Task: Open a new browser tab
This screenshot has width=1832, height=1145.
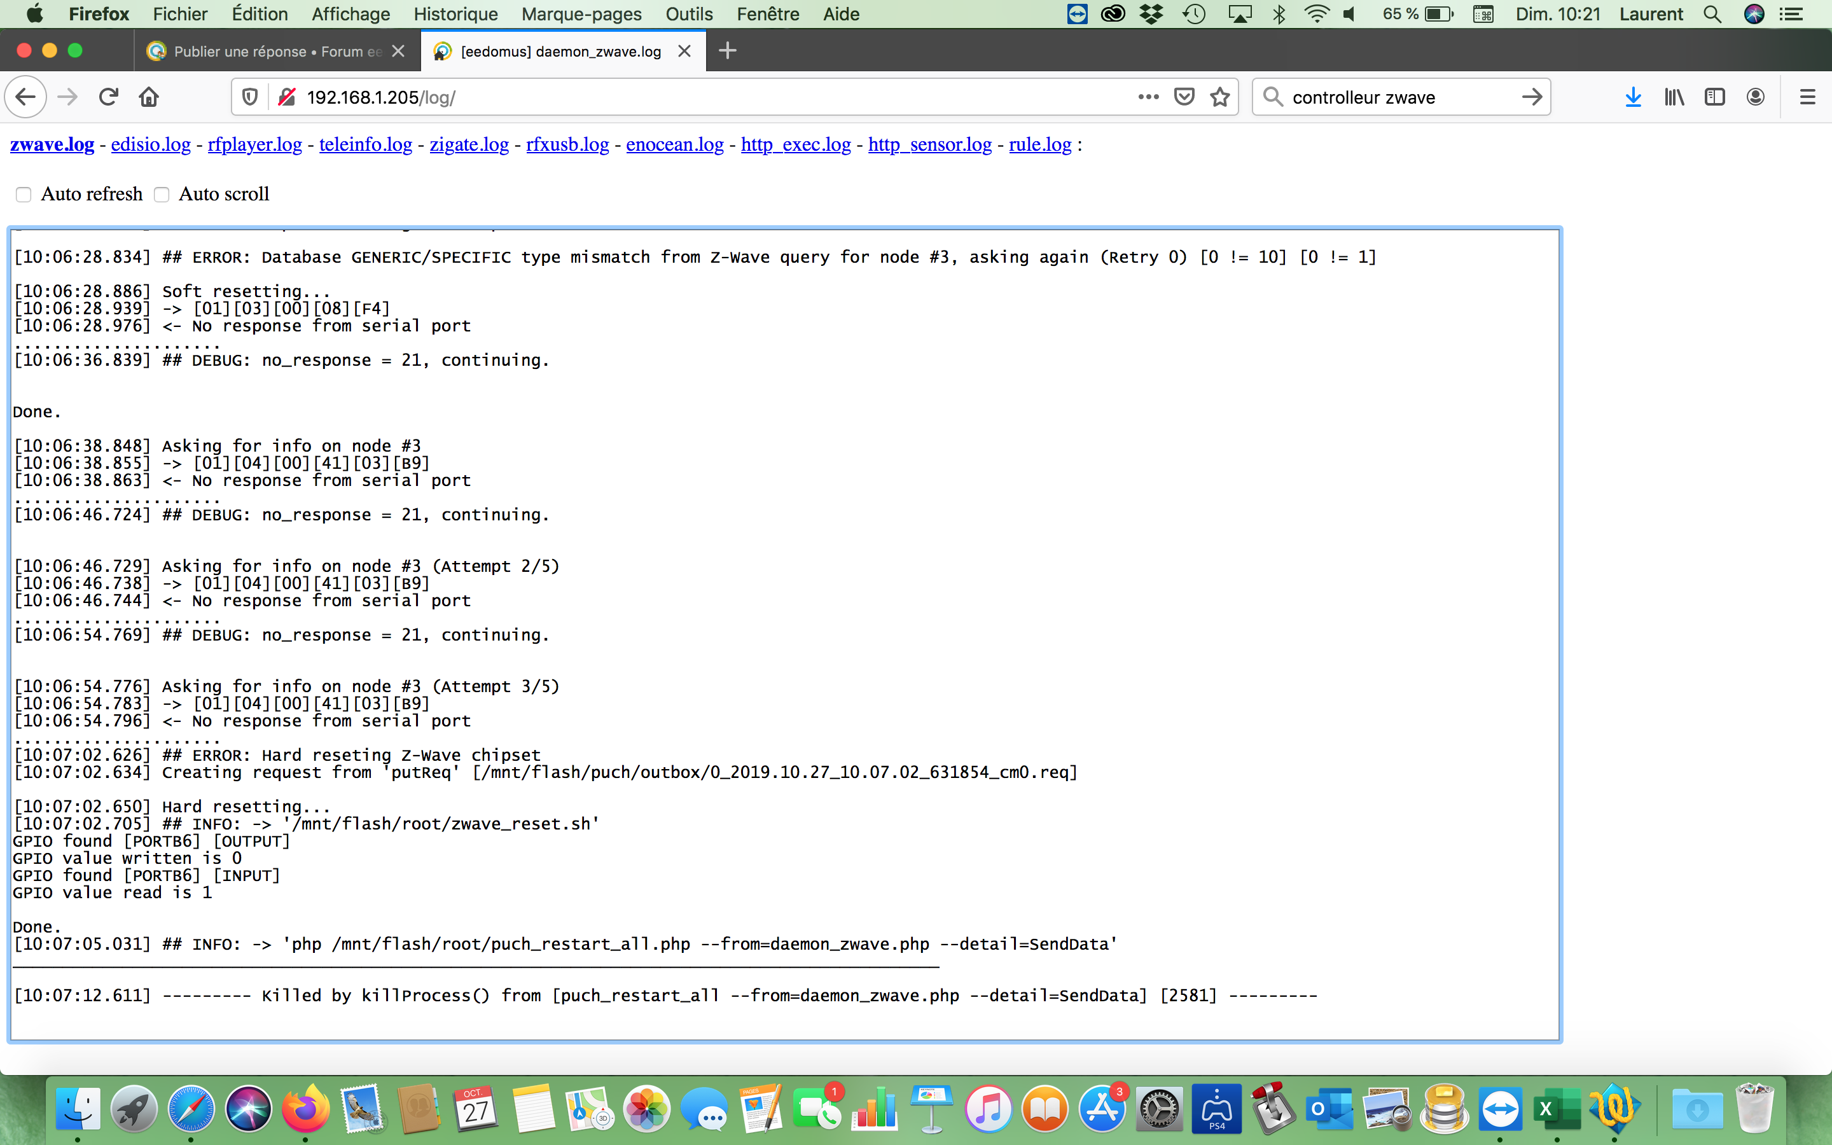Action: [728, 51]
